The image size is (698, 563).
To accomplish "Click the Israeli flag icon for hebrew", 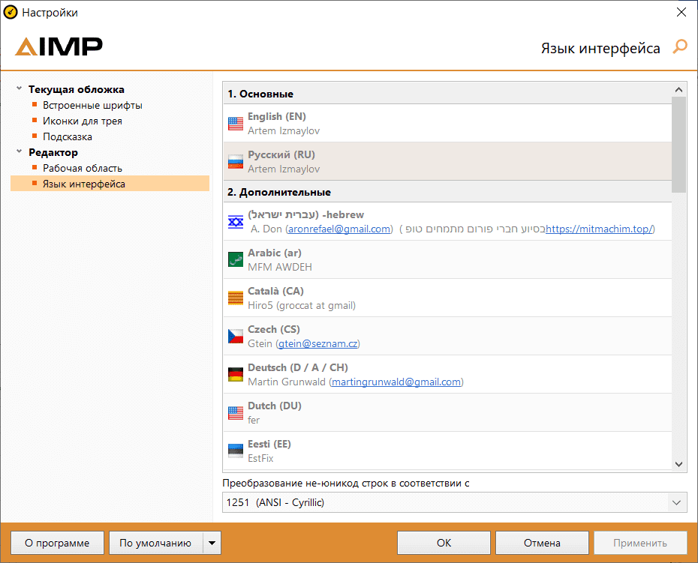I will [236, 221].
